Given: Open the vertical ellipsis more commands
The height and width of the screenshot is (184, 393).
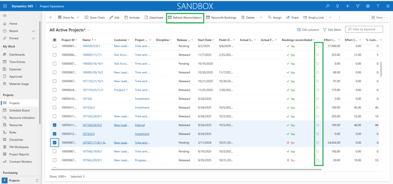Looking at the screenshot, I should click(x=340, y=18).
